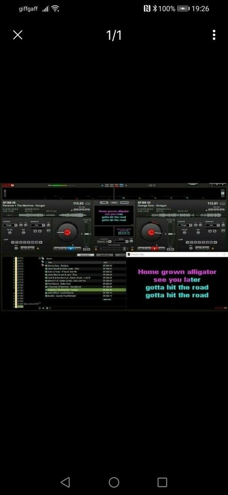
Task: Open the right deck Flanger effects dropdown
Action: coord(185,225)
